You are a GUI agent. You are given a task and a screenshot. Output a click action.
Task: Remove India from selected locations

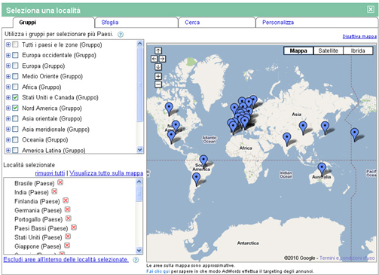[54, 191]
